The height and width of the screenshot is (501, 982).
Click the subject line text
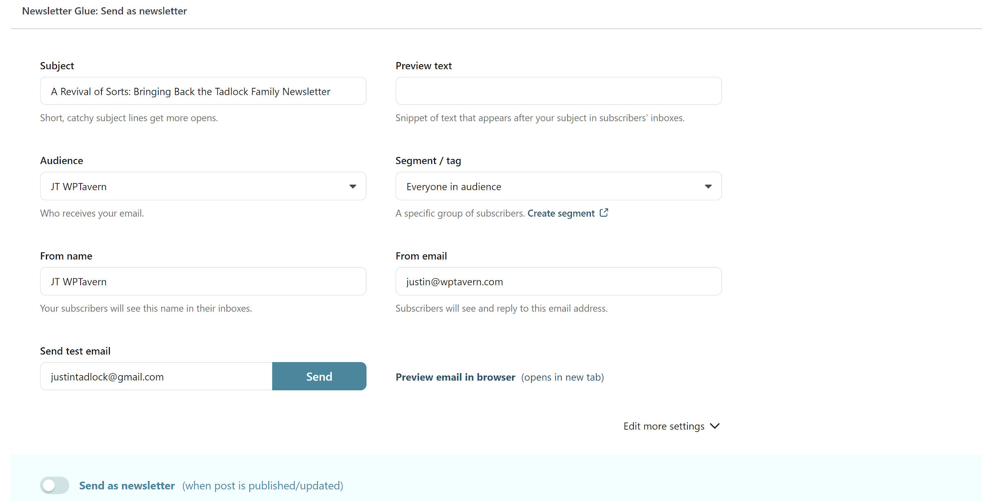[190, 91]
